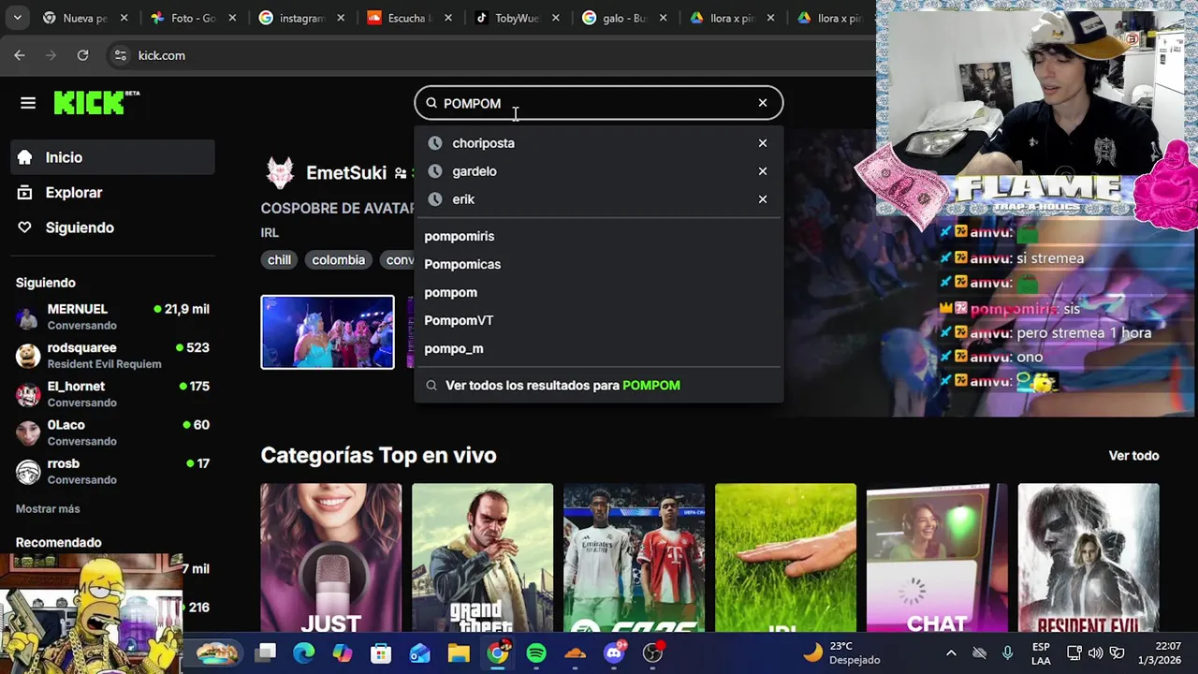Click Ver todo for top categories
The image size is (1198, 674).
pos(1133,456)
